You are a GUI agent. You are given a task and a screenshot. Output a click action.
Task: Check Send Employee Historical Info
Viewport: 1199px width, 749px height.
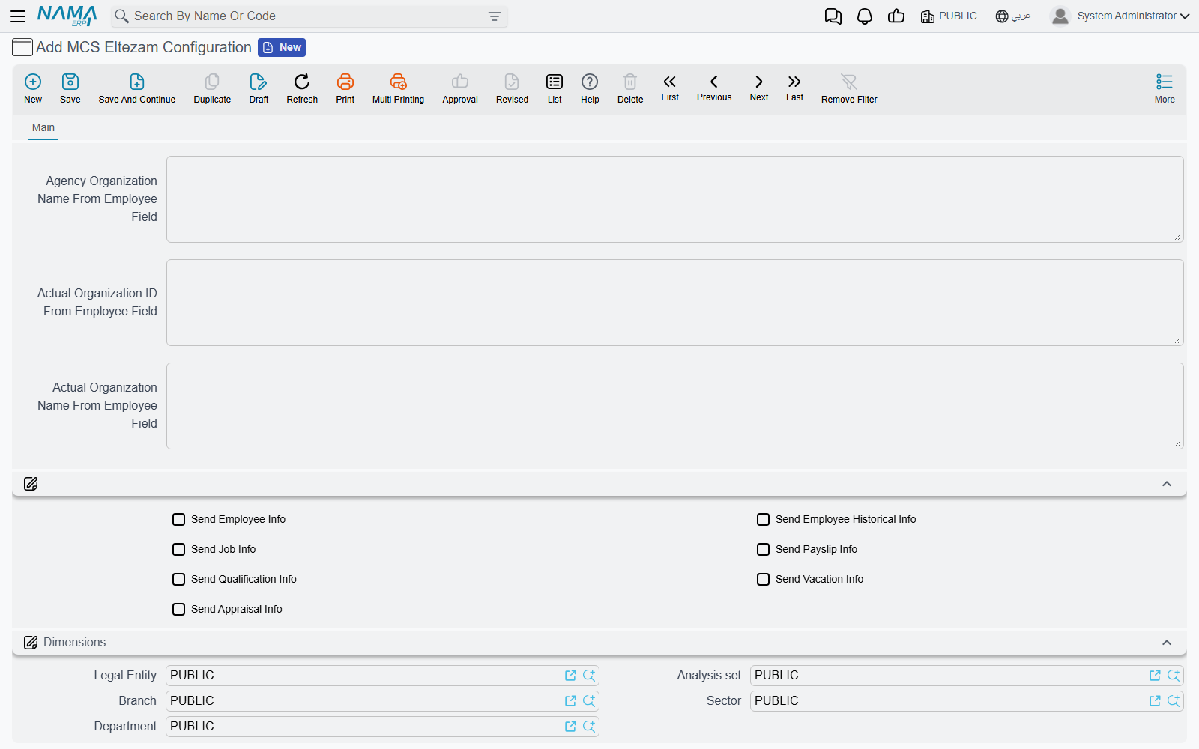(x=763, y=519)
